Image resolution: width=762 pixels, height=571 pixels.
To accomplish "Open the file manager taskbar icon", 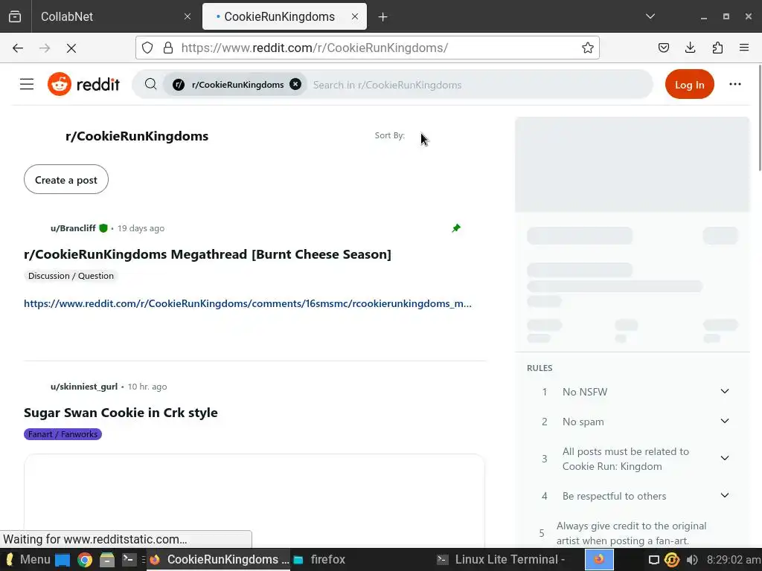I will (x=107, y=560).
